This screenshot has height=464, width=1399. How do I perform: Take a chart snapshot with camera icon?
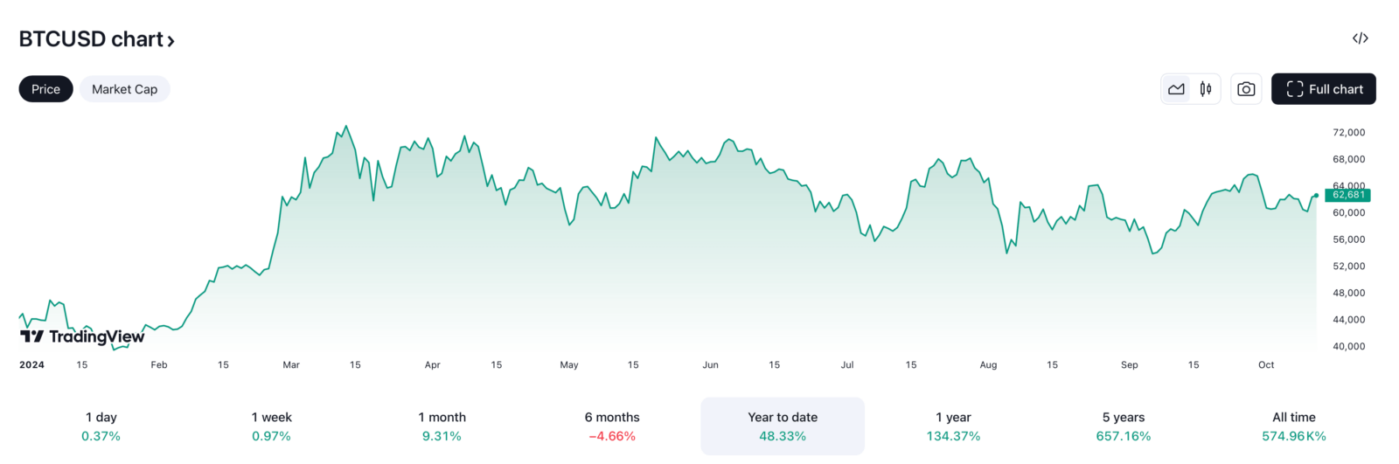[x=1246, y=89]
